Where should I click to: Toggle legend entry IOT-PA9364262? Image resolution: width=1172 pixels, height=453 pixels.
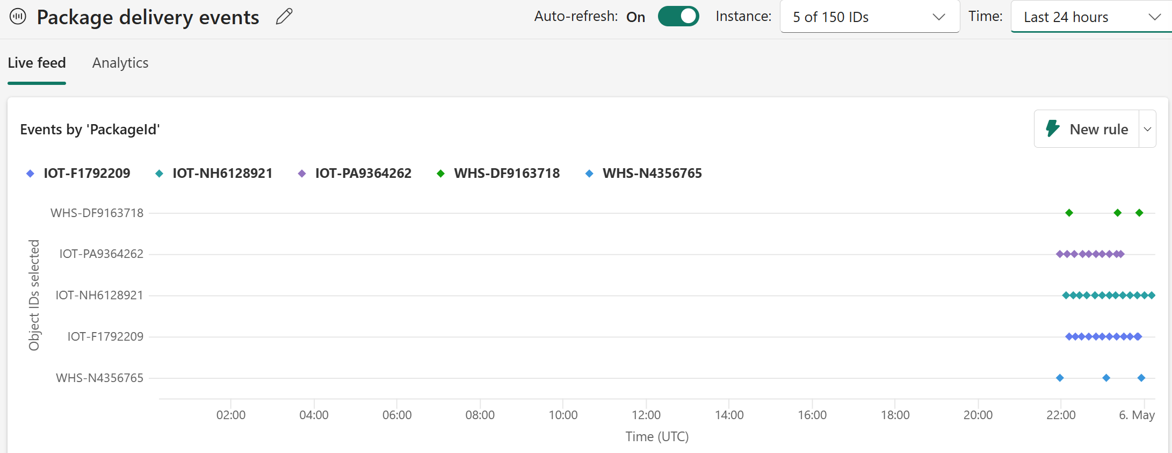pyautogui.click(x=355, y=173)
